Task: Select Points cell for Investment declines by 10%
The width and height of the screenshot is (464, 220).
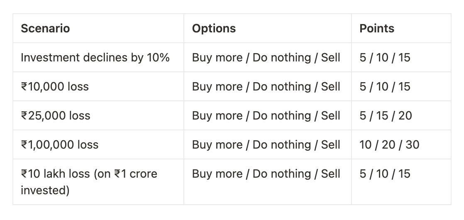Action: click(x=385, y=58)
